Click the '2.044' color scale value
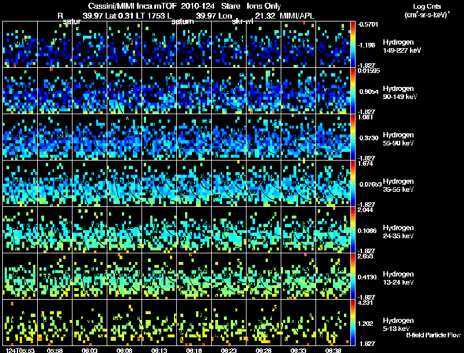464x353 pixels. click(x=365, y=210)
